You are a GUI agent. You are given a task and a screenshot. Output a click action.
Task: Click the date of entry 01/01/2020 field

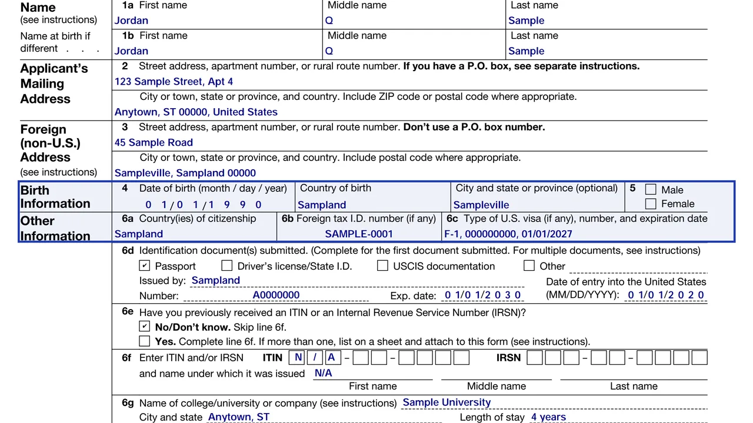click(x=665, y=296)
